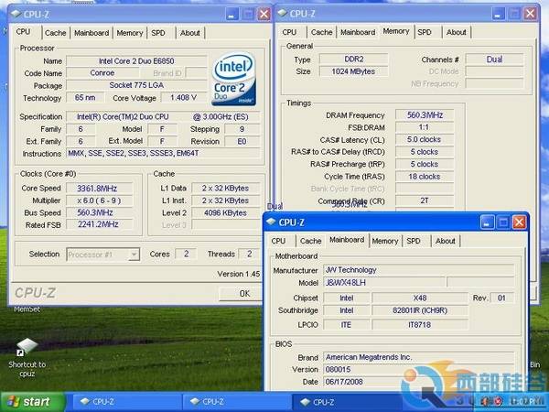The width and height of the screenshot is (549, 412).
Task: Click the x 6.0 ( 6 - 9 ) multiplier value
Action: point(100,201)
